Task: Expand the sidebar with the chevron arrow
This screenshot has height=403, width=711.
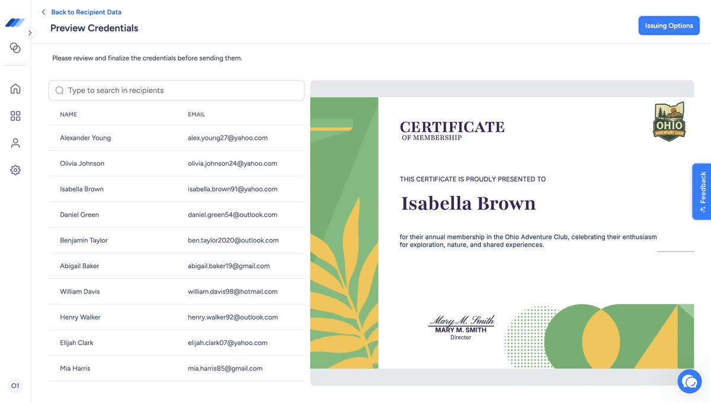Action: coord(30,33)
